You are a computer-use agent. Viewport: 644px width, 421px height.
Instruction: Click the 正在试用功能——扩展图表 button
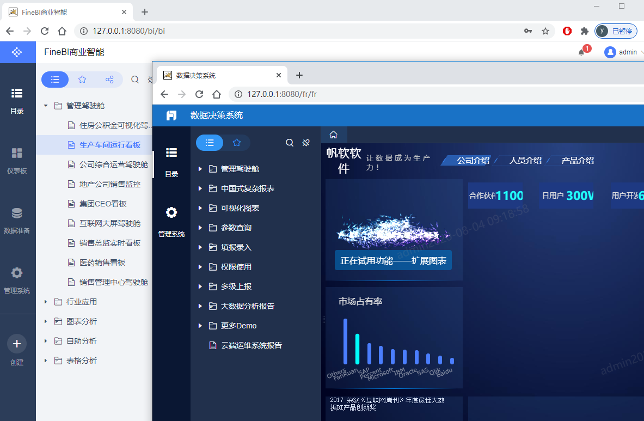click(393, 260)
